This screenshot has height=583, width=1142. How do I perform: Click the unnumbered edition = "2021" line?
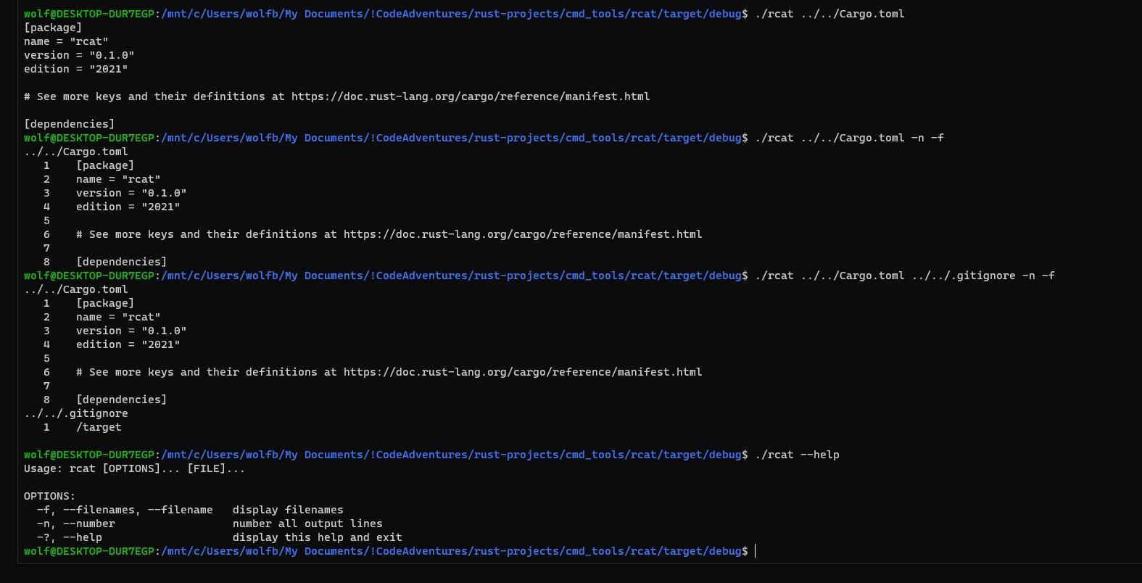(75, 69)
